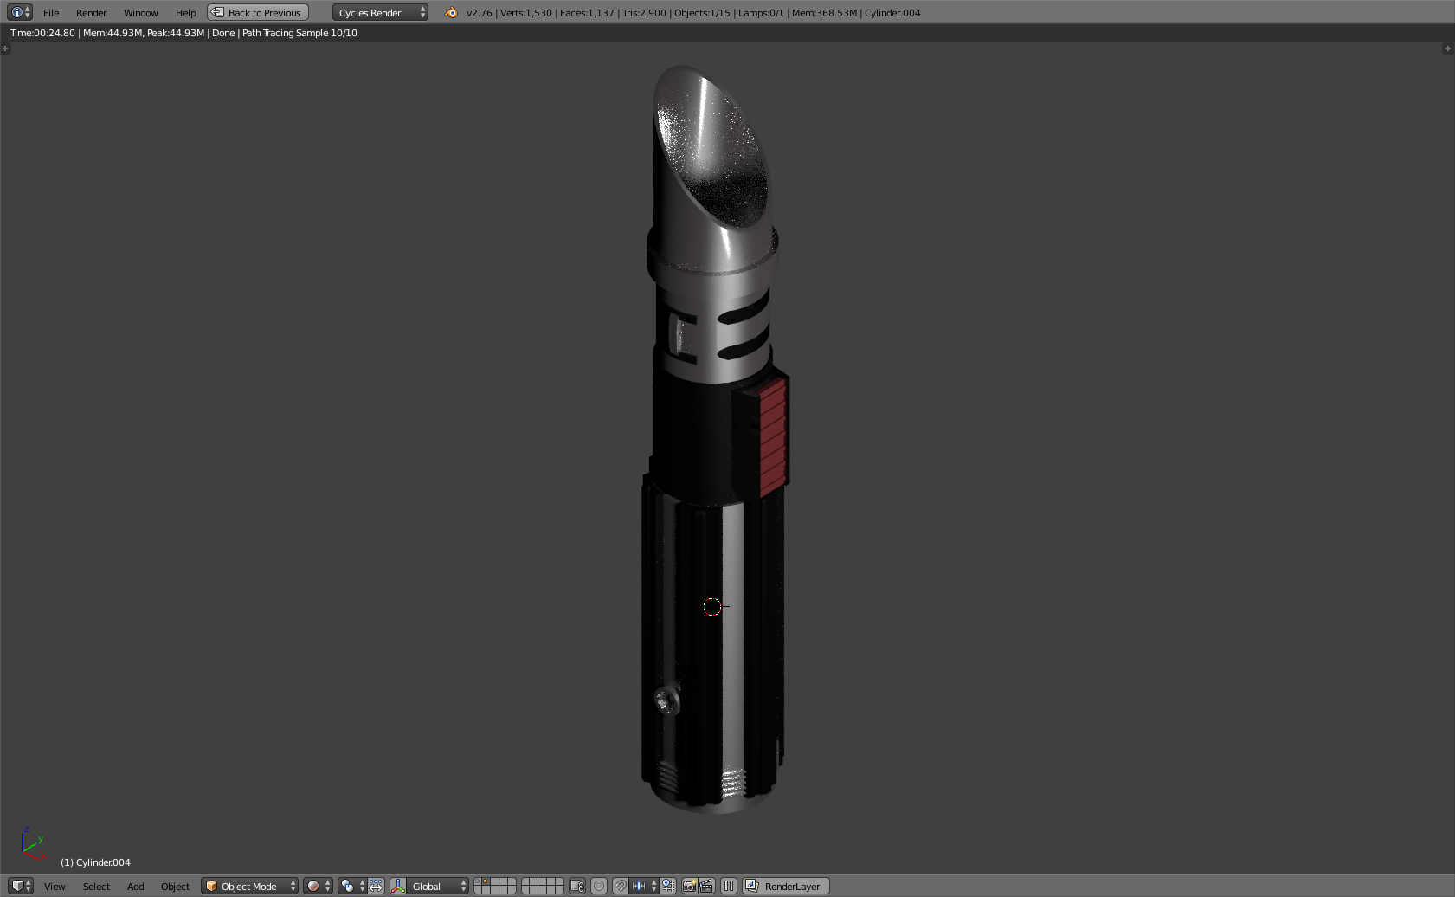Open the Cycles Render engine dropdown

click(x=380, y=12)
